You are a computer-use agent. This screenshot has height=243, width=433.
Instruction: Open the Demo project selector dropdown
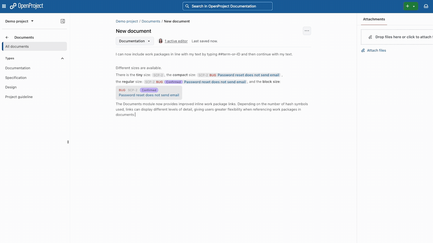pyautogui.click(x=19, y=21)
